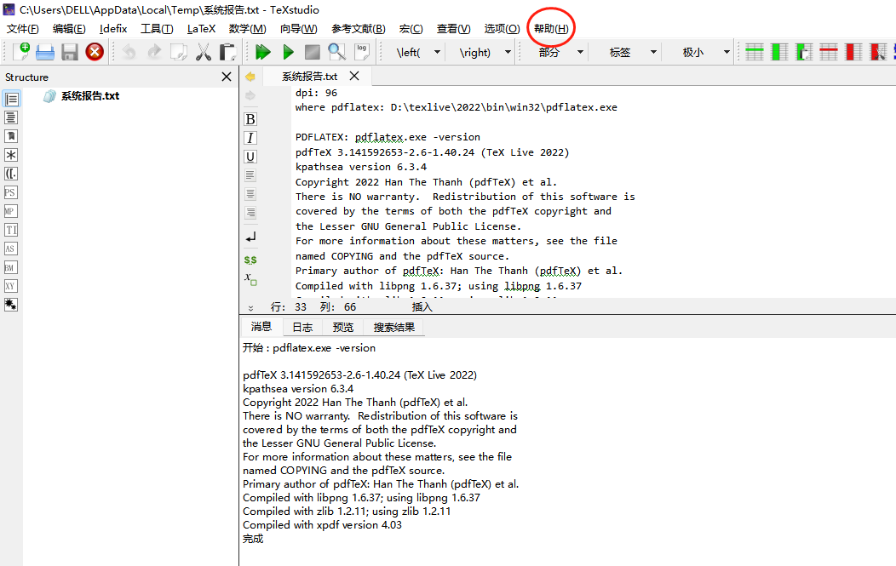
Task: Cut selection with the scissors icon
Action: click(204, 52)
